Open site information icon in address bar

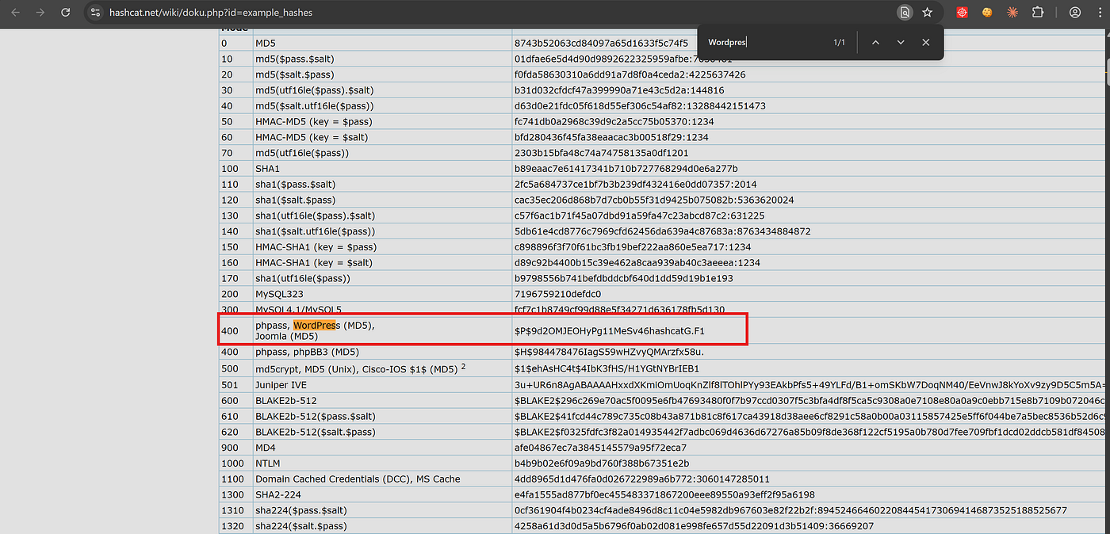pos(95,13)
